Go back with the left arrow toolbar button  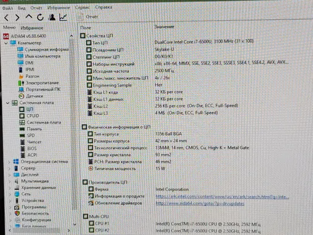pyautogui.click(x=6, y=17)
